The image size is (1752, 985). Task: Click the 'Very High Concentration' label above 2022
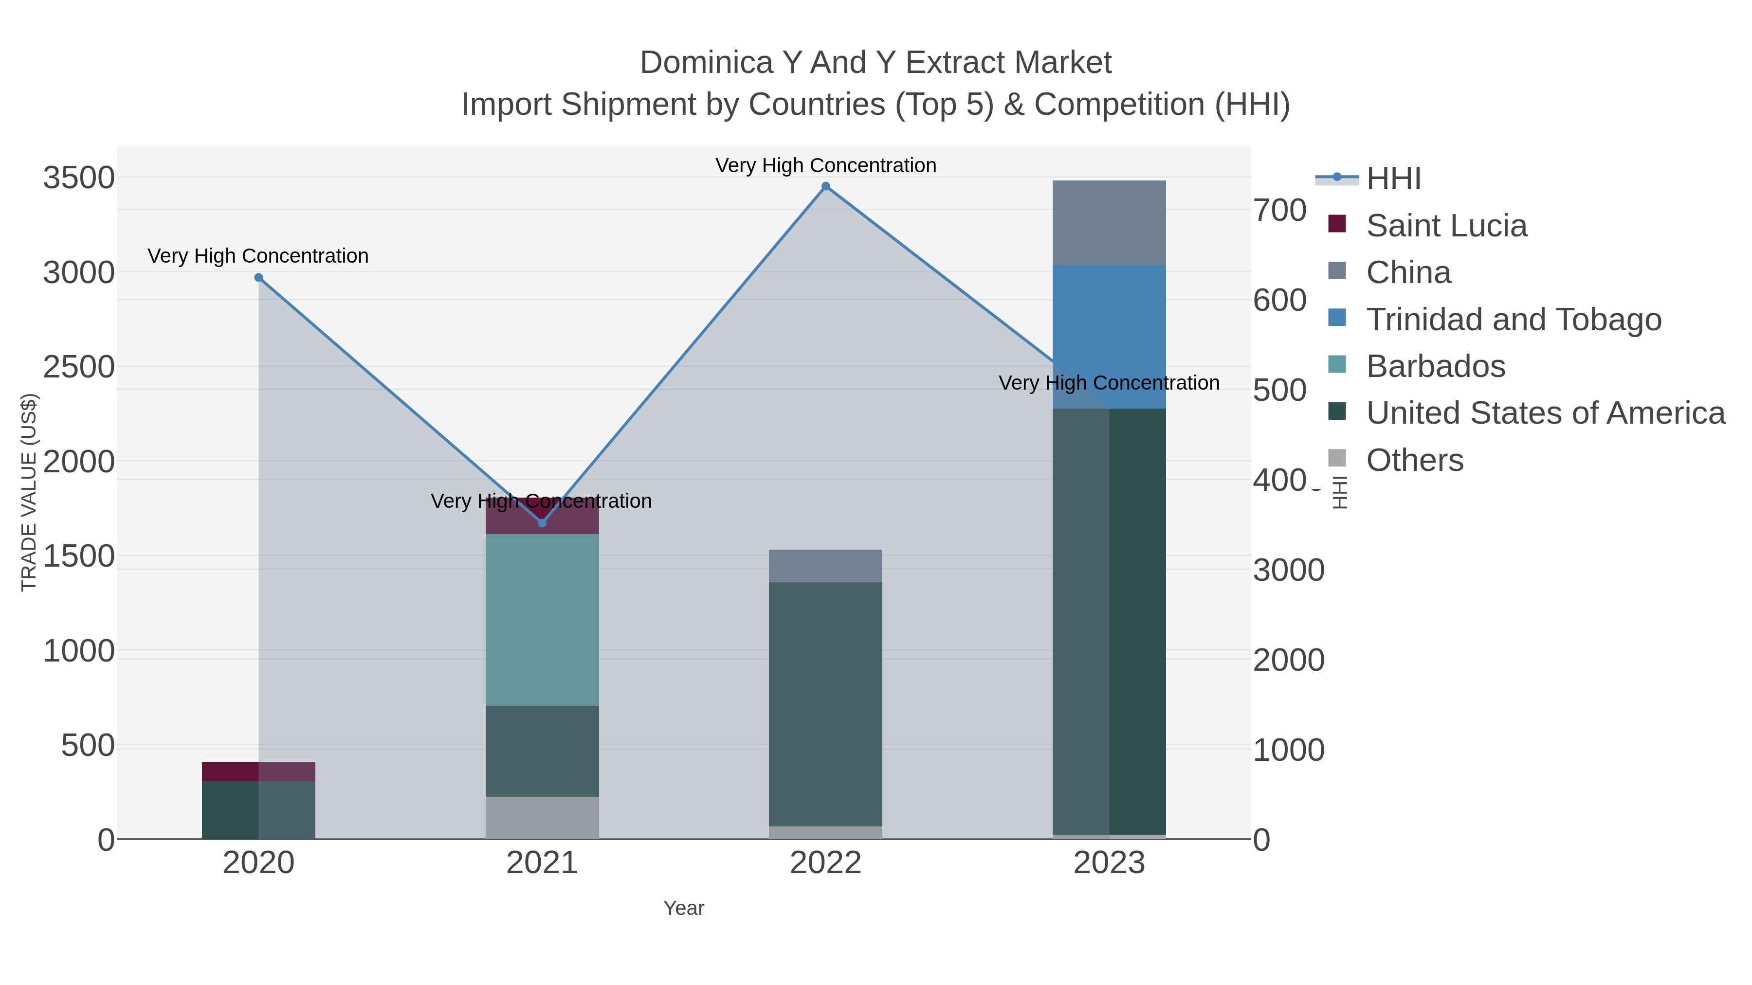tap(826, 165)
